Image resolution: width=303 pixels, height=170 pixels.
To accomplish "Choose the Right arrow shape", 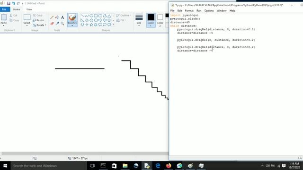I will click(100, 20).
